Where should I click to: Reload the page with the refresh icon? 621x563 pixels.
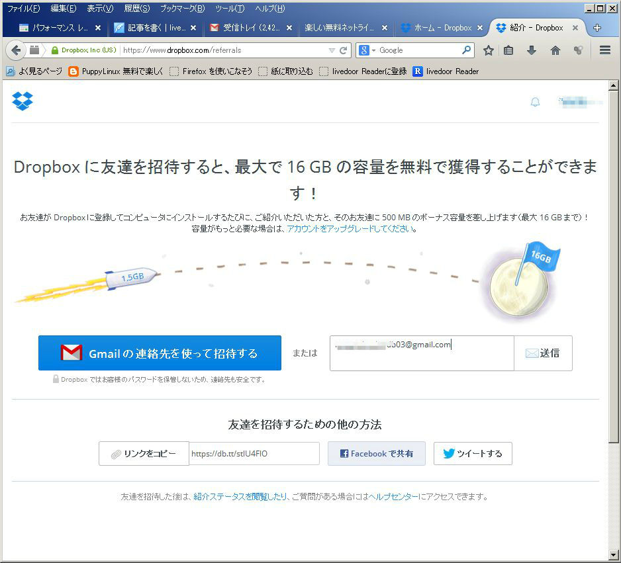[344, 50]
